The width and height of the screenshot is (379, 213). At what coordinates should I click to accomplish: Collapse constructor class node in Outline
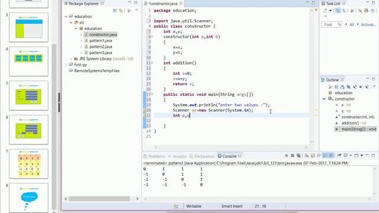click(x=324, y=99)
